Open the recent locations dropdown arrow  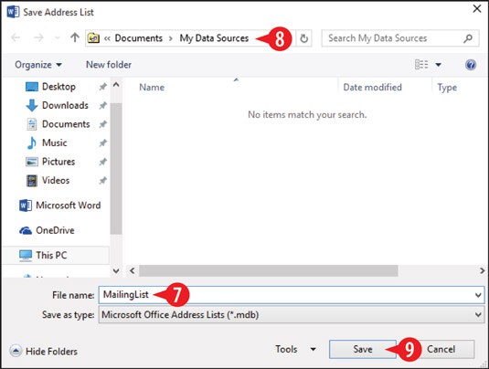(x=57, y=38)
